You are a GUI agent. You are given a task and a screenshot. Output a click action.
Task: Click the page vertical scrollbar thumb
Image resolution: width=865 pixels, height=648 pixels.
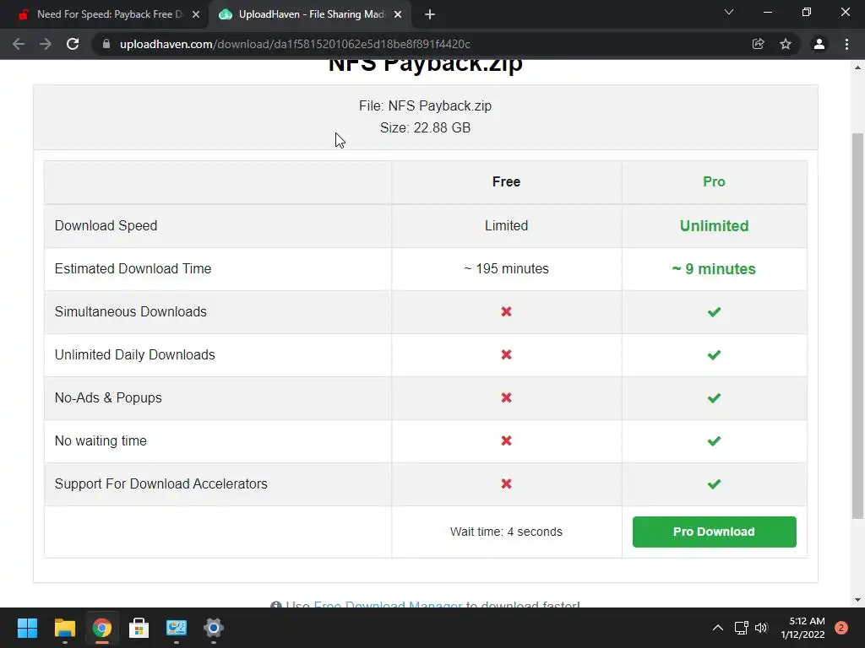(x=857, y=326)
